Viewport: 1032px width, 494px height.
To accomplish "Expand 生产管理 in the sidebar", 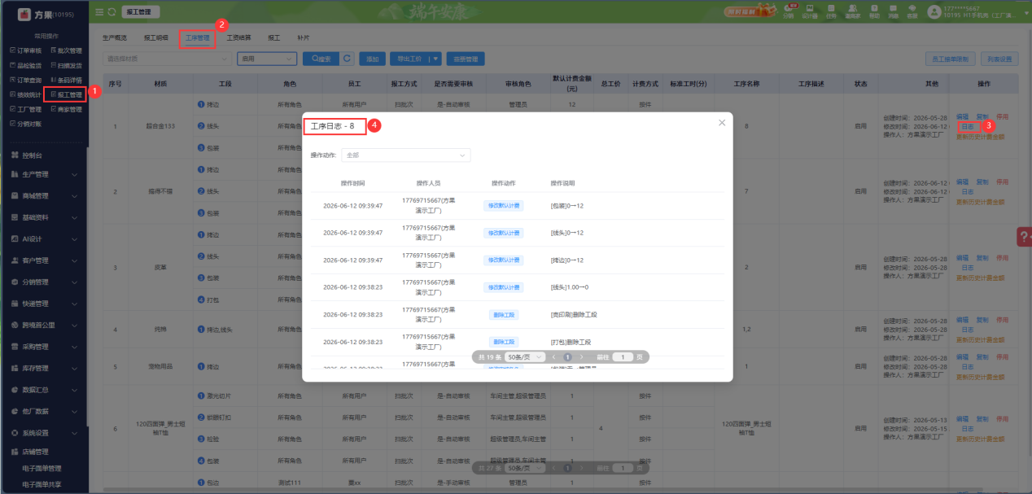I will (44, 174).
